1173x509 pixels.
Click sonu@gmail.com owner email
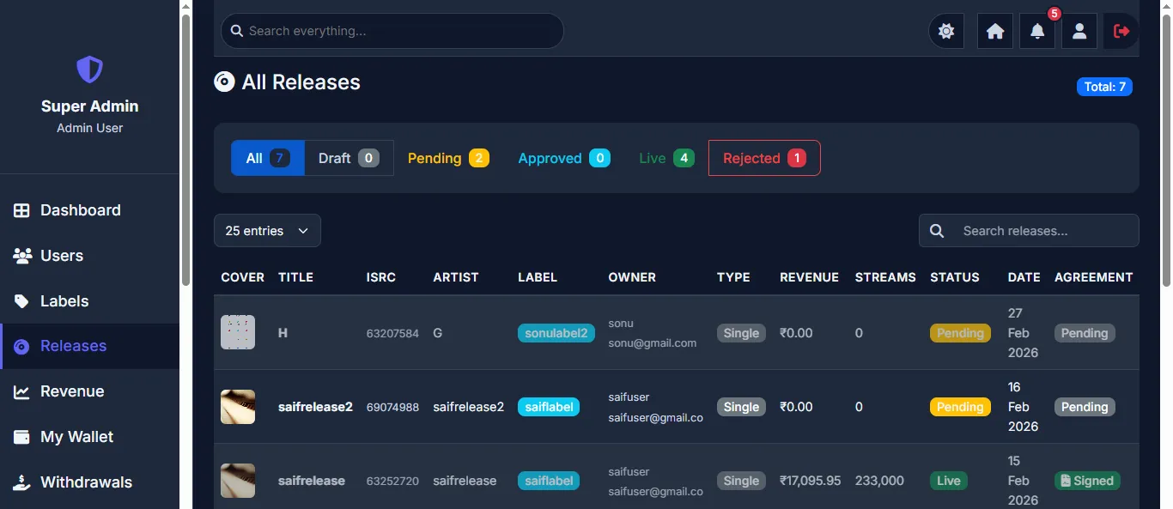(653, 342)
